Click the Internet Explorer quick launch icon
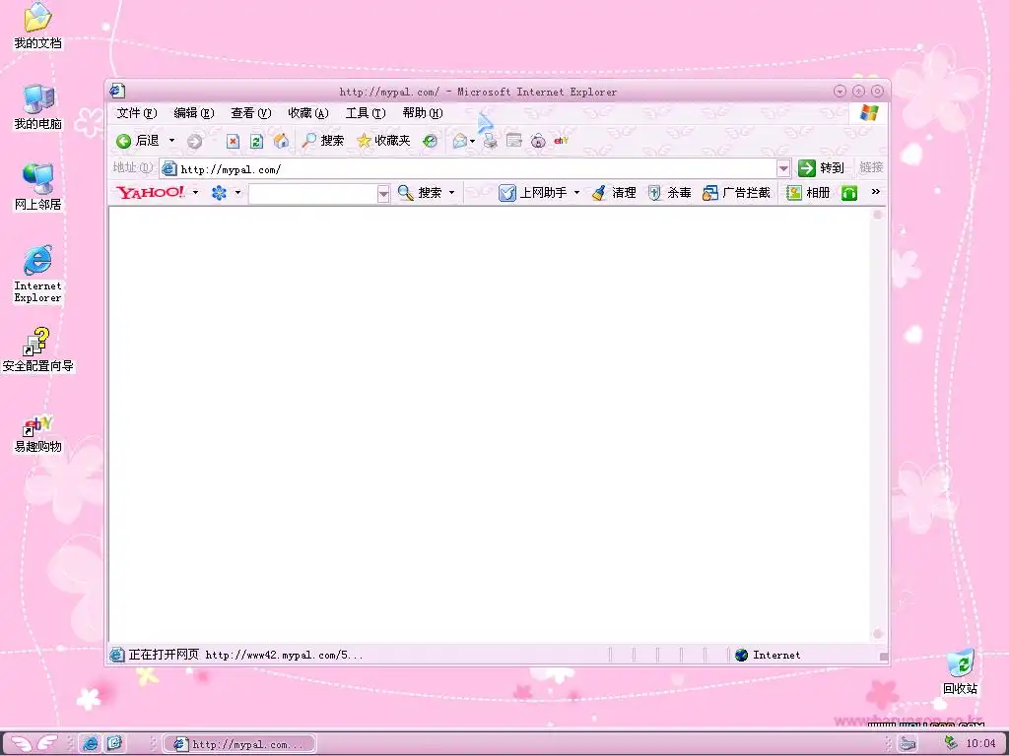Screen dimensions: 1009x756 tap(90, 744)
